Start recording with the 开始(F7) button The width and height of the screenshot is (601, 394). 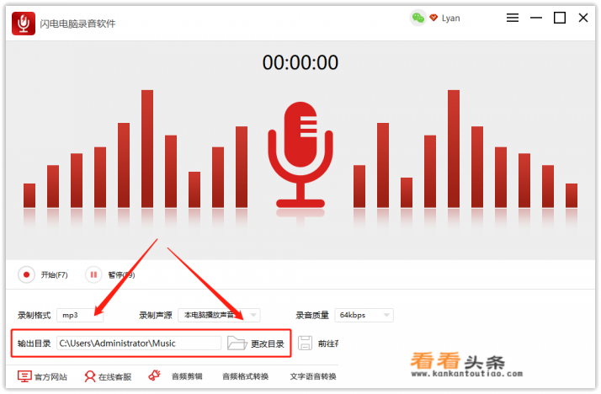coord(26,274)
